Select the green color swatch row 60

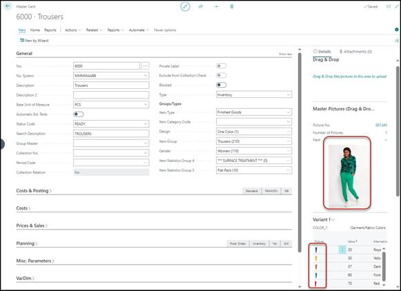pos(316,275)
